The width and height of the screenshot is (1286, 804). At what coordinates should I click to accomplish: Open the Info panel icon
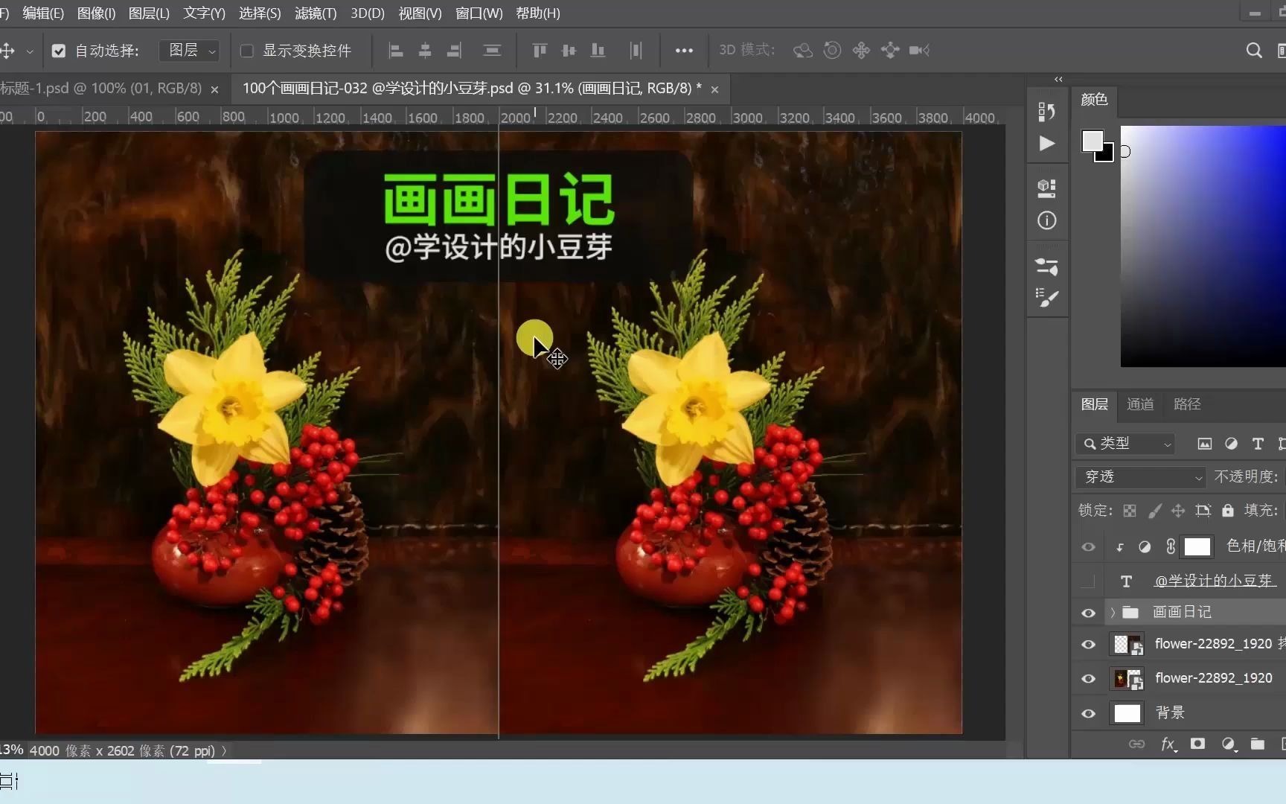(1047, 220)
